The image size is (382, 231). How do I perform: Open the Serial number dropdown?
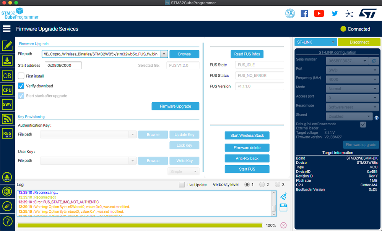point(347,61)
